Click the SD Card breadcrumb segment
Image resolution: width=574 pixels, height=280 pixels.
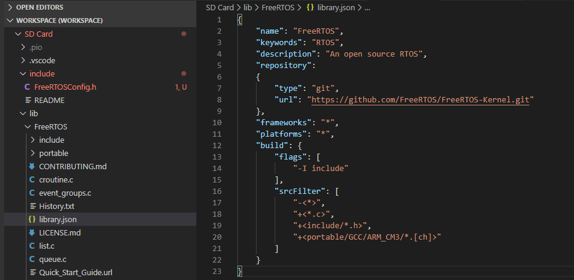tap(220, 7)
